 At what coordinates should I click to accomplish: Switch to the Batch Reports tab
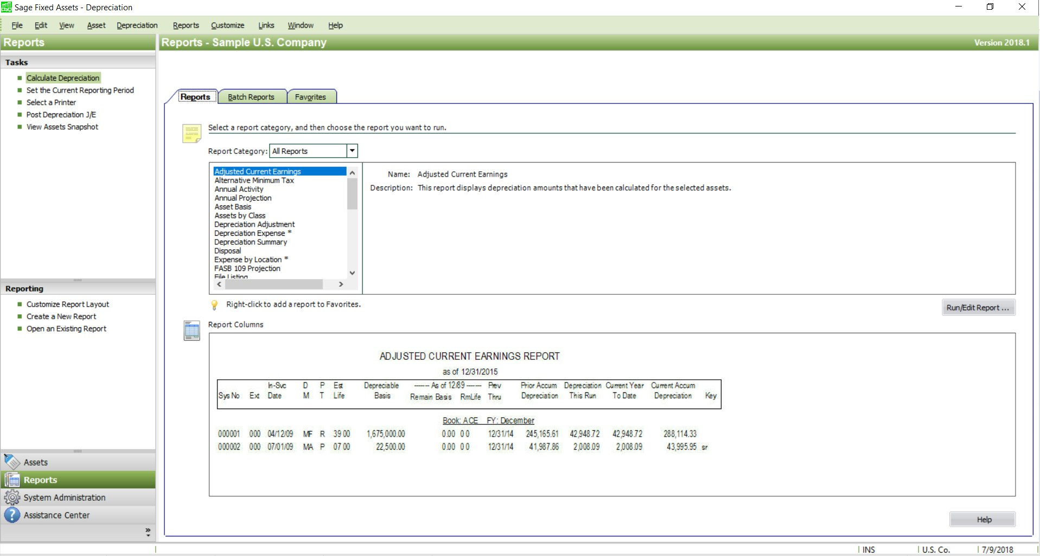(x=252, y=96)
